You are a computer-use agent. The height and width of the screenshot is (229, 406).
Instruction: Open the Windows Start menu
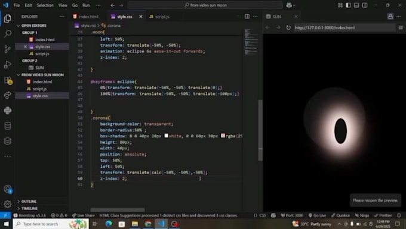[6, 224]
